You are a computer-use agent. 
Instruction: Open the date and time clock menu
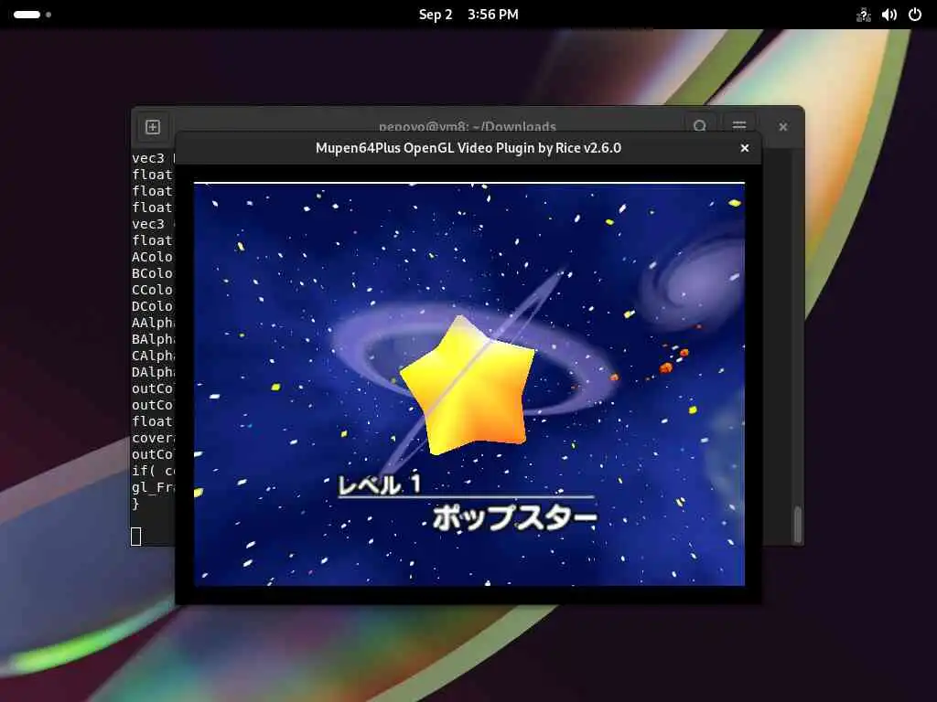[468, 15]
